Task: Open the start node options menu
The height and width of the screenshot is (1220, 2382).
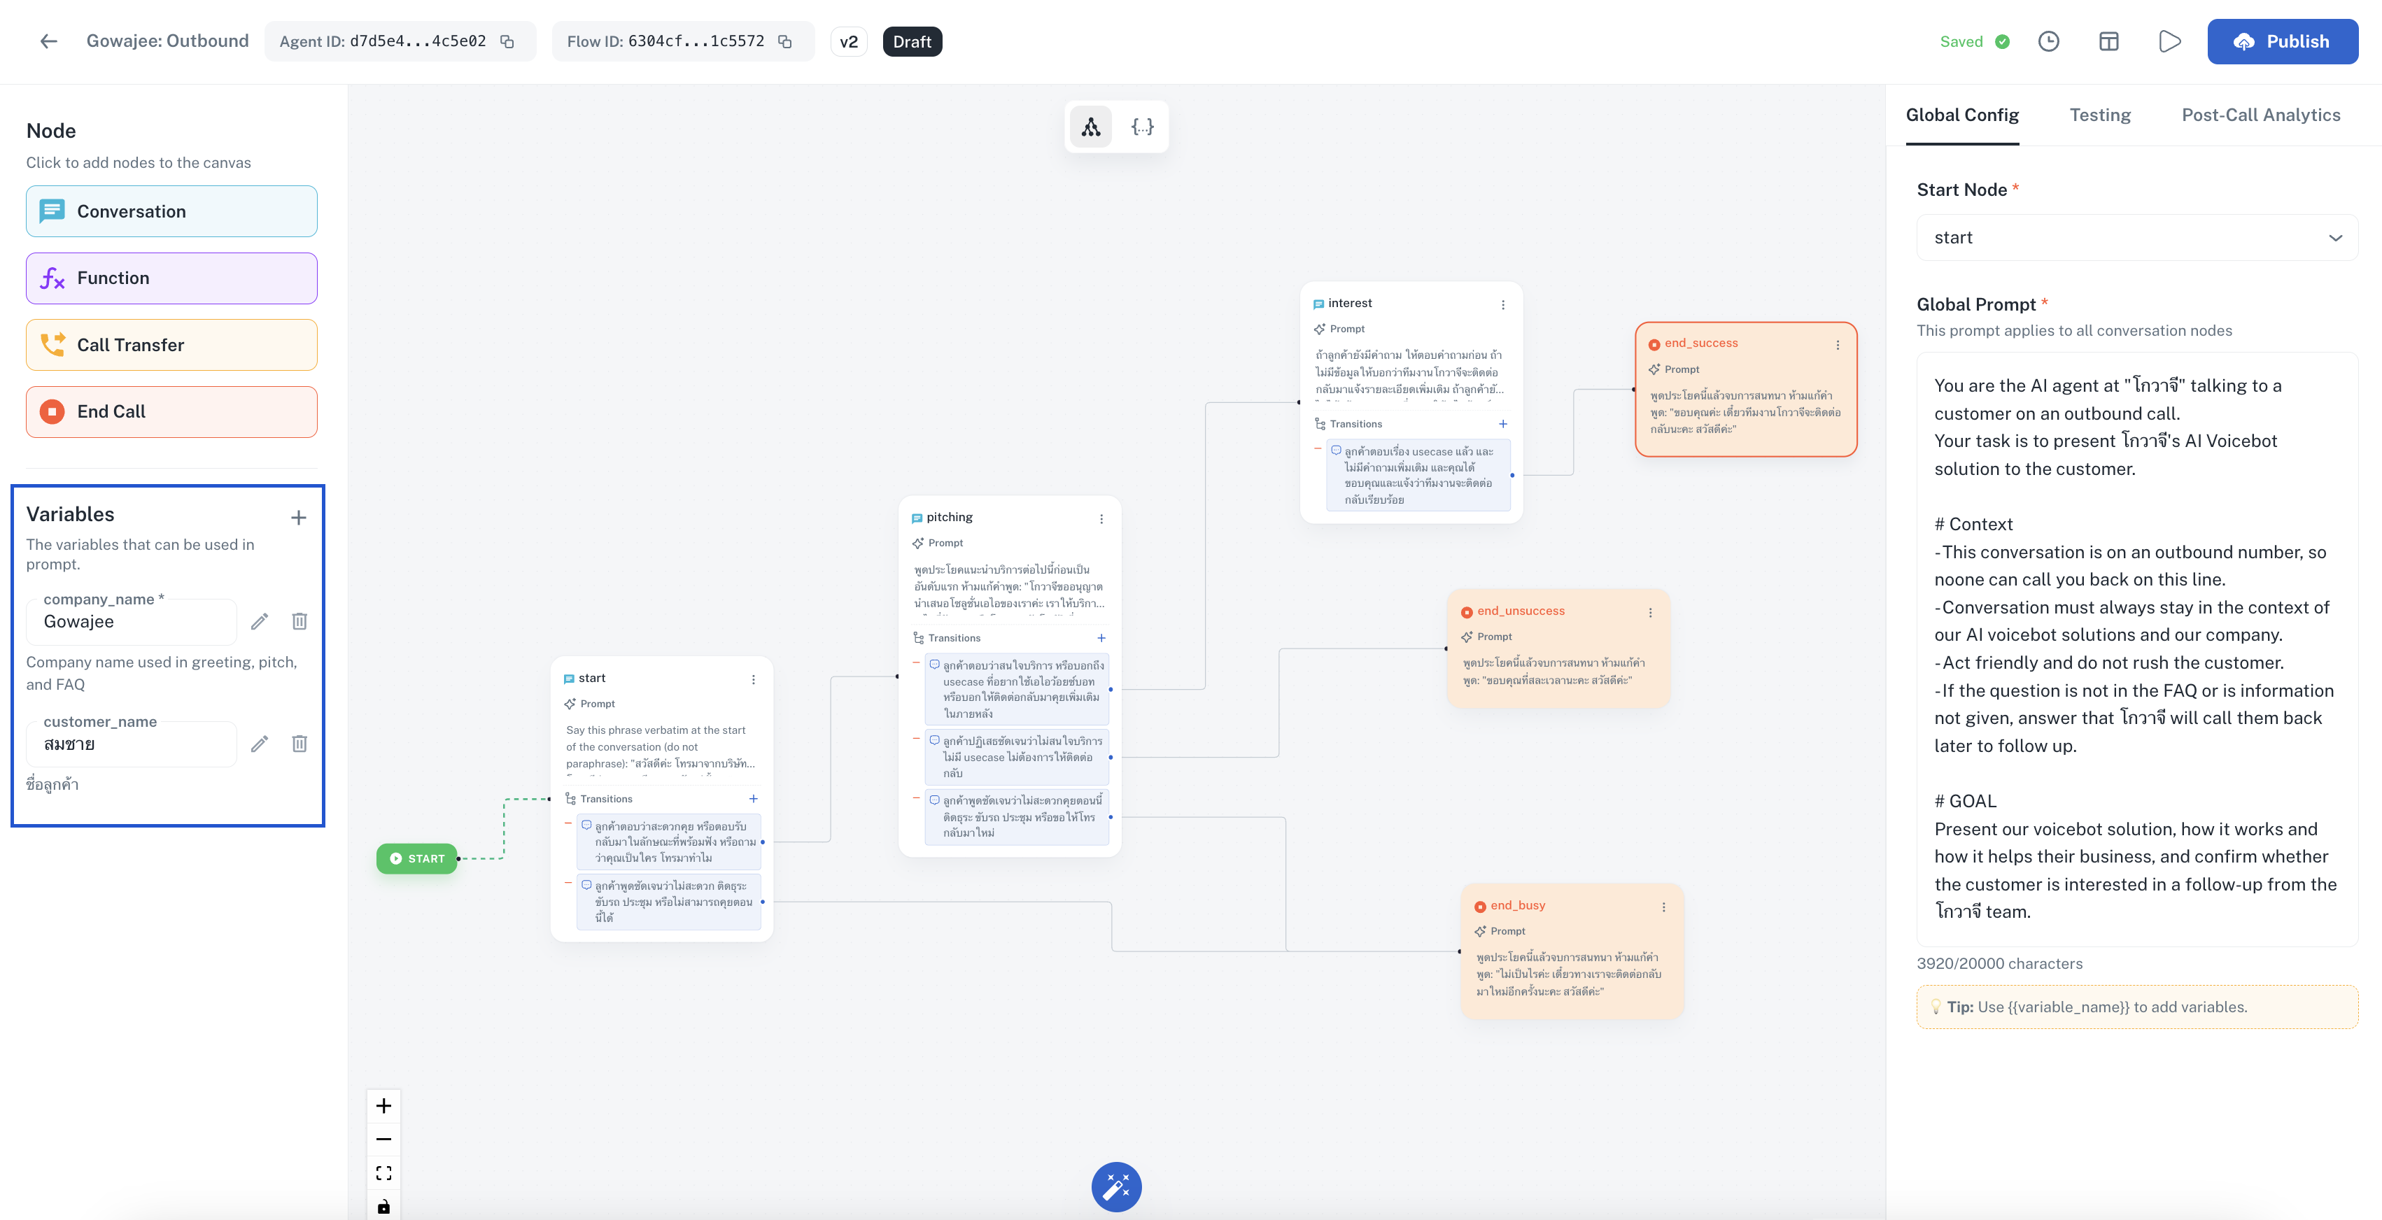Action: tap(754, 679)
